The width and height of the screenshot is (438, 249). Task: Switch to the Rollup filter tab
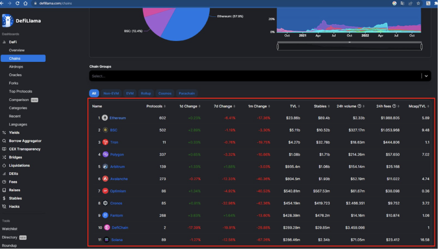tap(146, 94)
